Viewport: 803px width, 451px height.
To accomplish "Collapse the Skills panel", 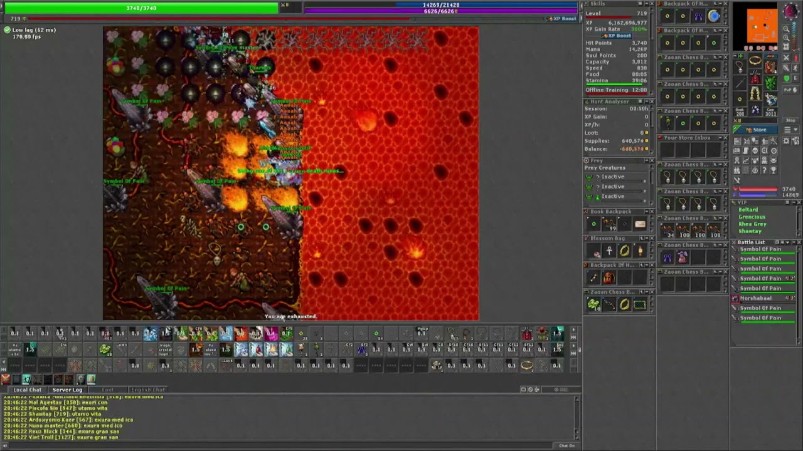I will [647, 3].
